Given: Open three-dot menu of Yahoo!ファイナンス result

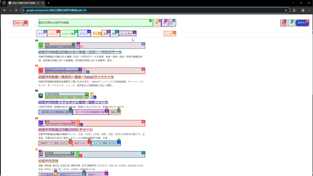Looking at the screenshot, I should point(85,72).
